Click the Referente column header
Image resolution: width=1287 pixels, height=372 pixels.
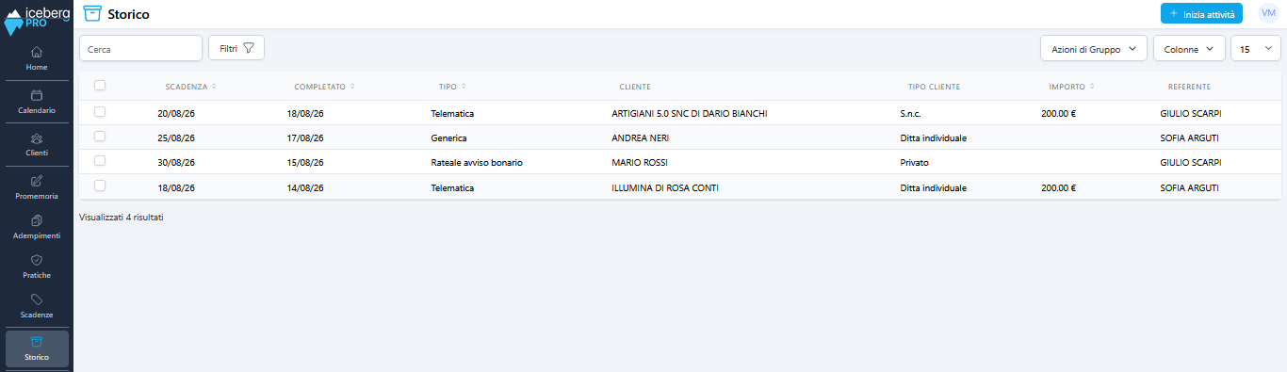click(x=1189, y=87)
